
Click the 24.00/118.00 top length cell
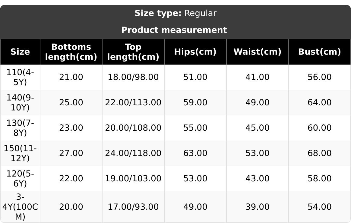(x=133, y=153)
